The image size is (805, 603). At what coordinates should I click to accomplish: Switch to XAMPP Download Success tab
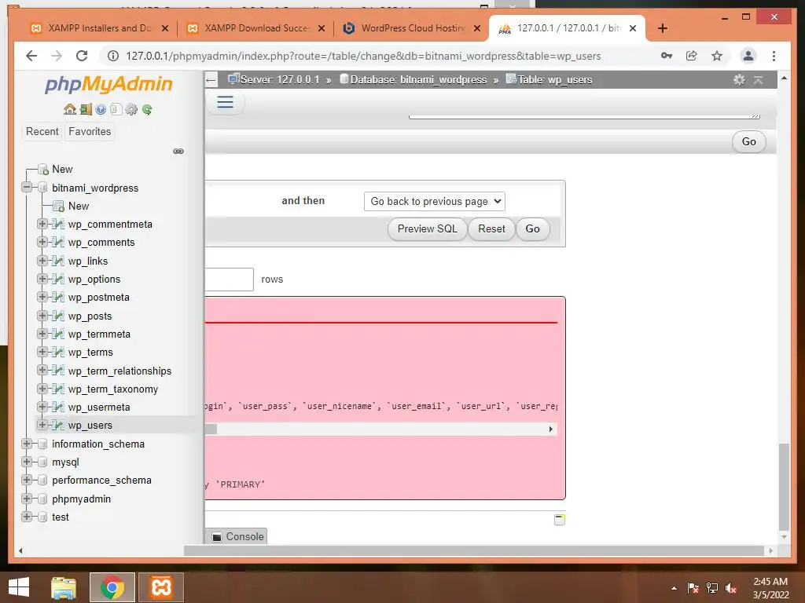[255, 28]
